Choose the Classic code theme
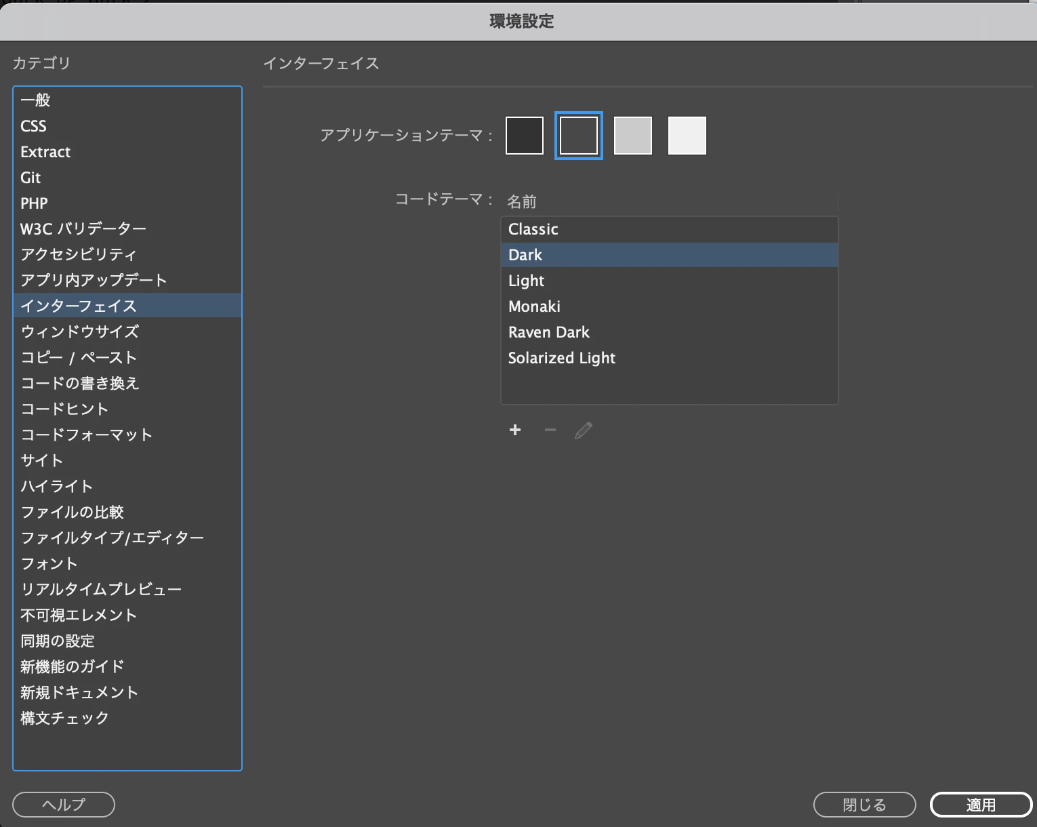The image size is (1037, 827). pyautogui.click(x=670, y=229)
